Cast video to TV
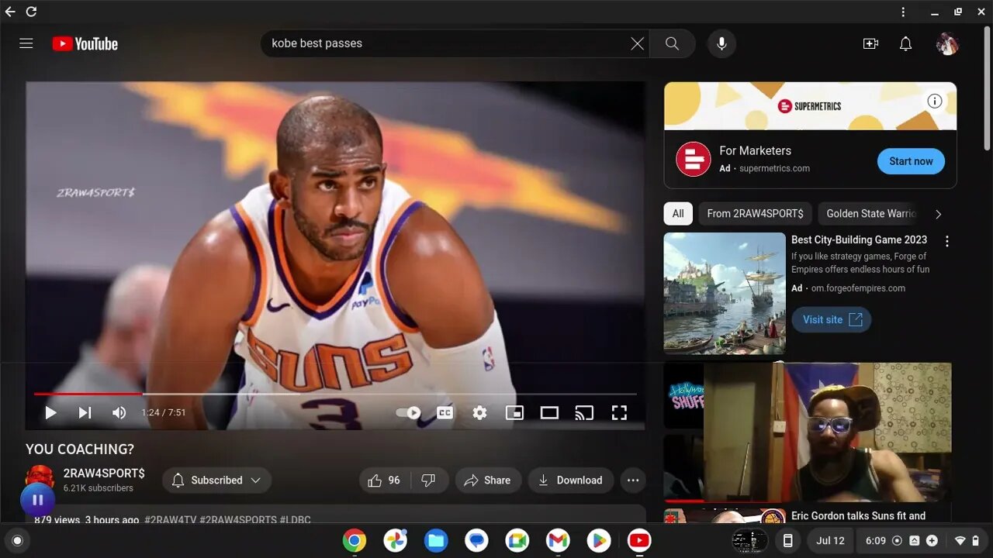The image size is (993, 558). coord(584,413)
